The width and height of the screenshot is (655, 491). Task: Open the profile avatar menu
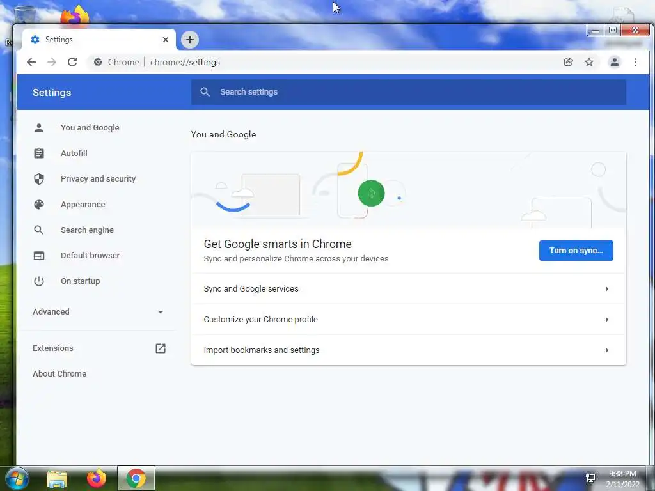point(615,62)
